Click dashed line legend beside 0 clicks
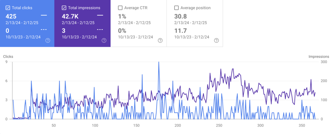The width and height of the screenshot is (332, 134). pos(44,30)
